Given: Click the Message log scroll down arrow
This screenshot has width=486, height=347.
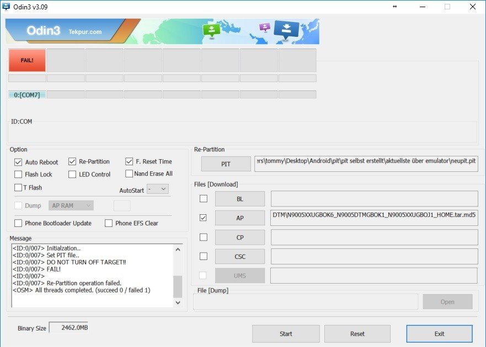Looking at the screenshot, I should [x=178, y=302].
